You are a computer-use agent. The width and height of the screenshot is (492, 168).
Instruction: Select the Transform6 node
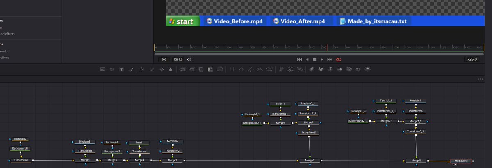(x=415, y=111)
